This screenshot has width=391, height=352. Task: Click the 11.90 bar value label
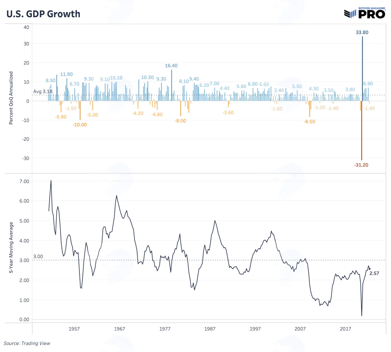(66, 74)
